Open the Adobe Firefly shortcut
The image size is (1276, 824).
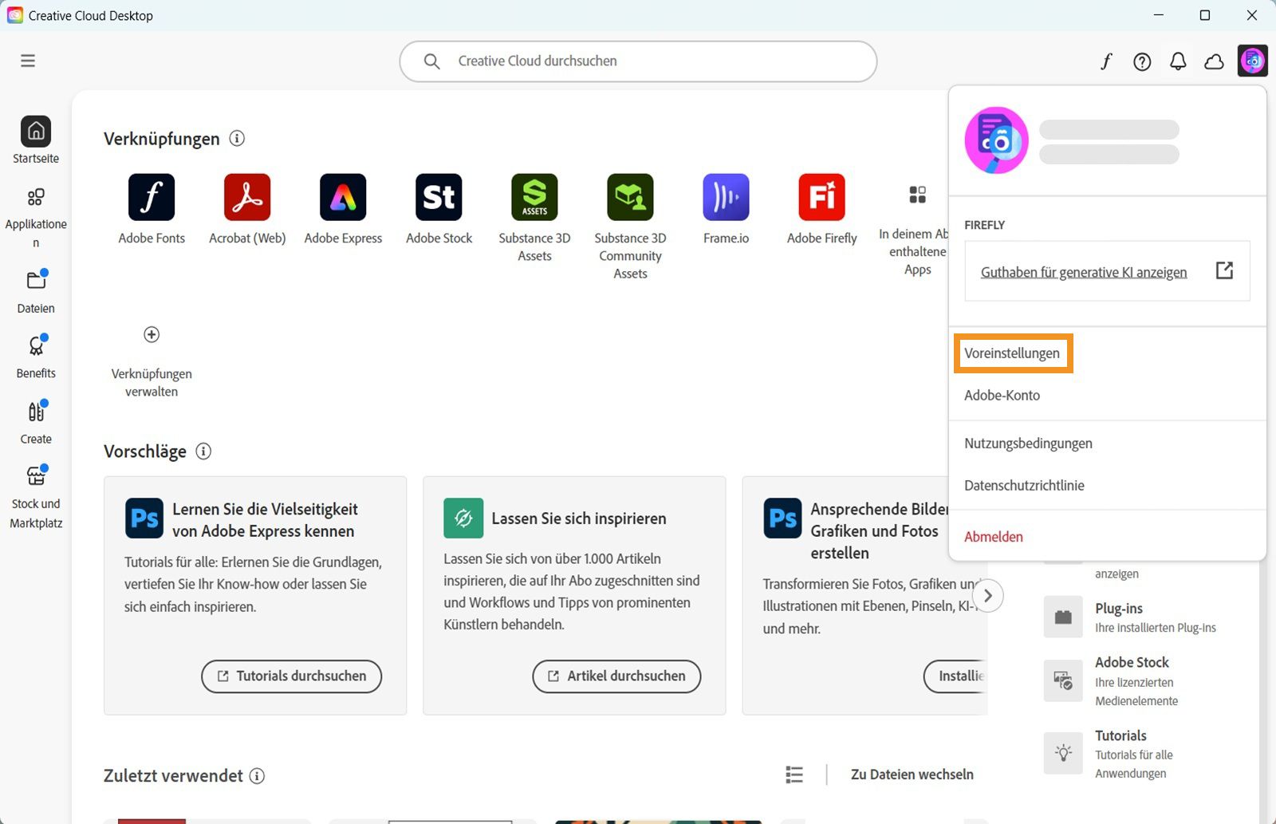(x=821, y=209)
